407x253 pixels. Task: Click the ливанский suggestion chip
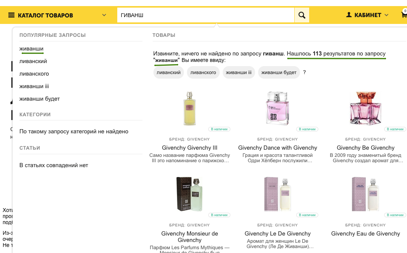pyautogui.click(x=168, y=73)
